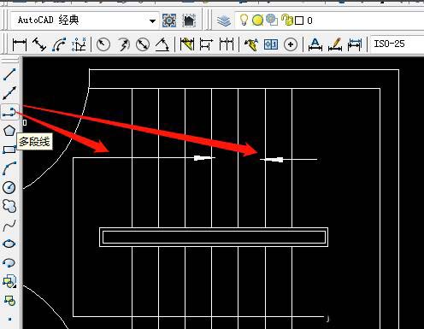Click the Make Block tool
The width and height of the screenshot is (424, 329).
pyautogui.click(x=9, y=301)
